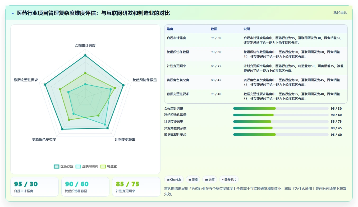Click table value 88 / 45
Image resolution: width=358 pixels, height=207 pixels.
(x=216, y=80)
